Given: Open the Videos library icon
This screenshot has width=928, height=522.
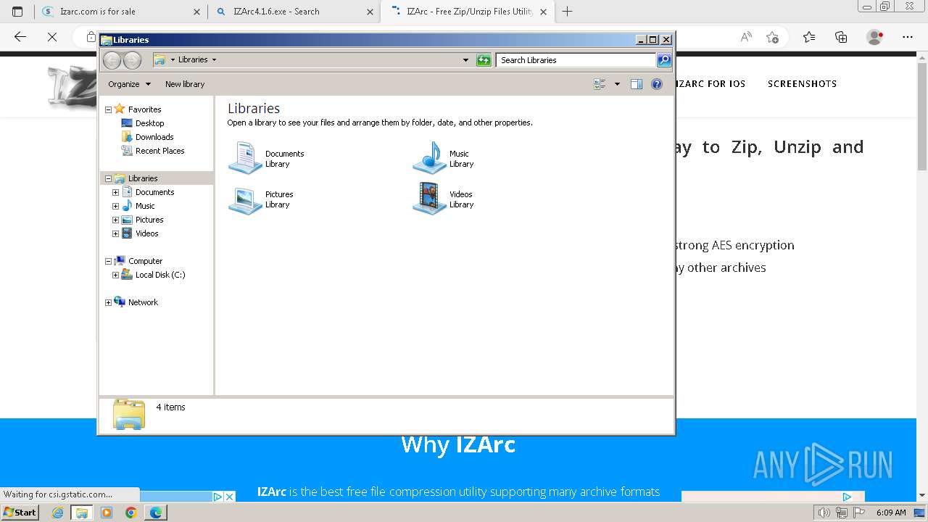Looking at the screenshot, I should [429, 199].
